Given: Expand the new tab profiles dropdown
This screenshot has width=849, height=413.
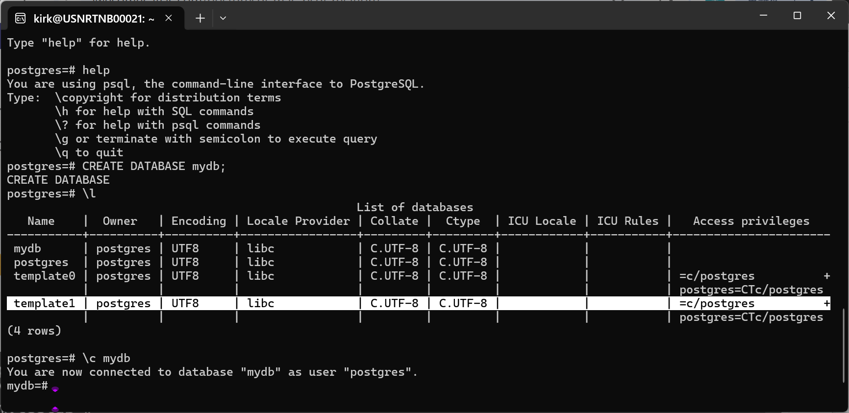Looking at the screenshot, I should coord(223,18).
